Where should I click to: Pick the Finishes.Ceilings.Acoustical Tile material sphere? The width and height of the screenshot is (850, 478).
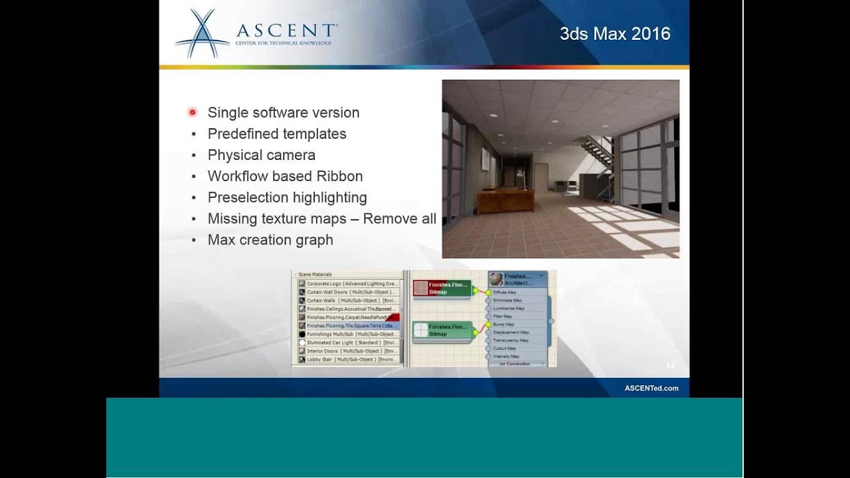302,309
